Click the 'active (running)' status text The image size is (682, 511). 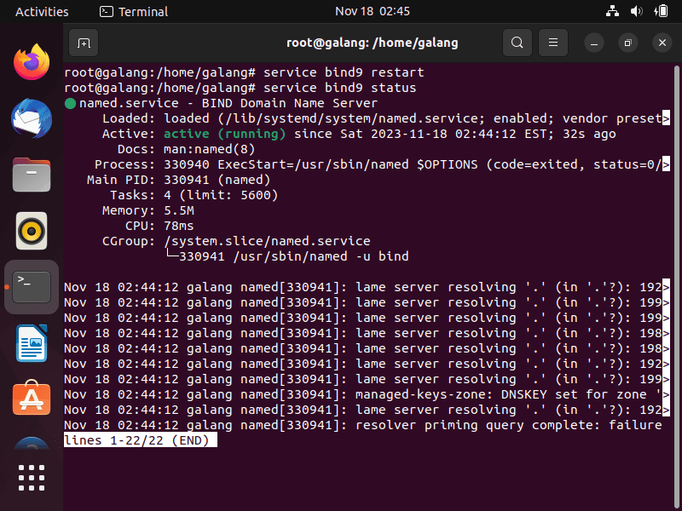click(x=224, y=134)
